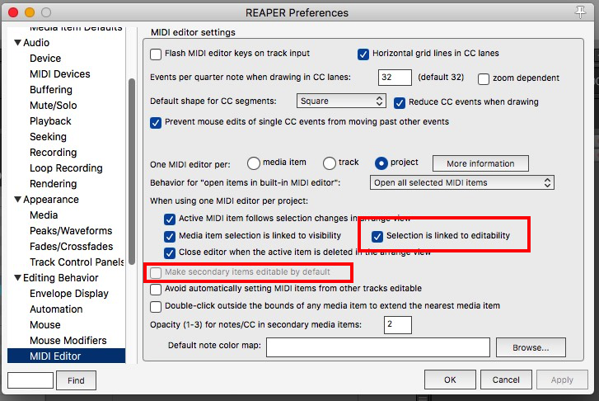The height and width of the screenshot is (401, 599).
Task: Click the pin icon in title bar
Action: [x=580, y=12]
